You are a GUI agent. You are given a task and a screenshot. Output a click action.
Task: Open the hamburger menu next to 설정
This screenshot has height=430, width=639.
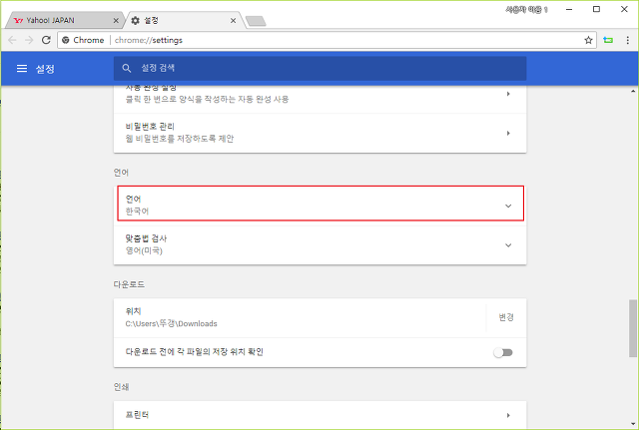[x=22, y=69]
